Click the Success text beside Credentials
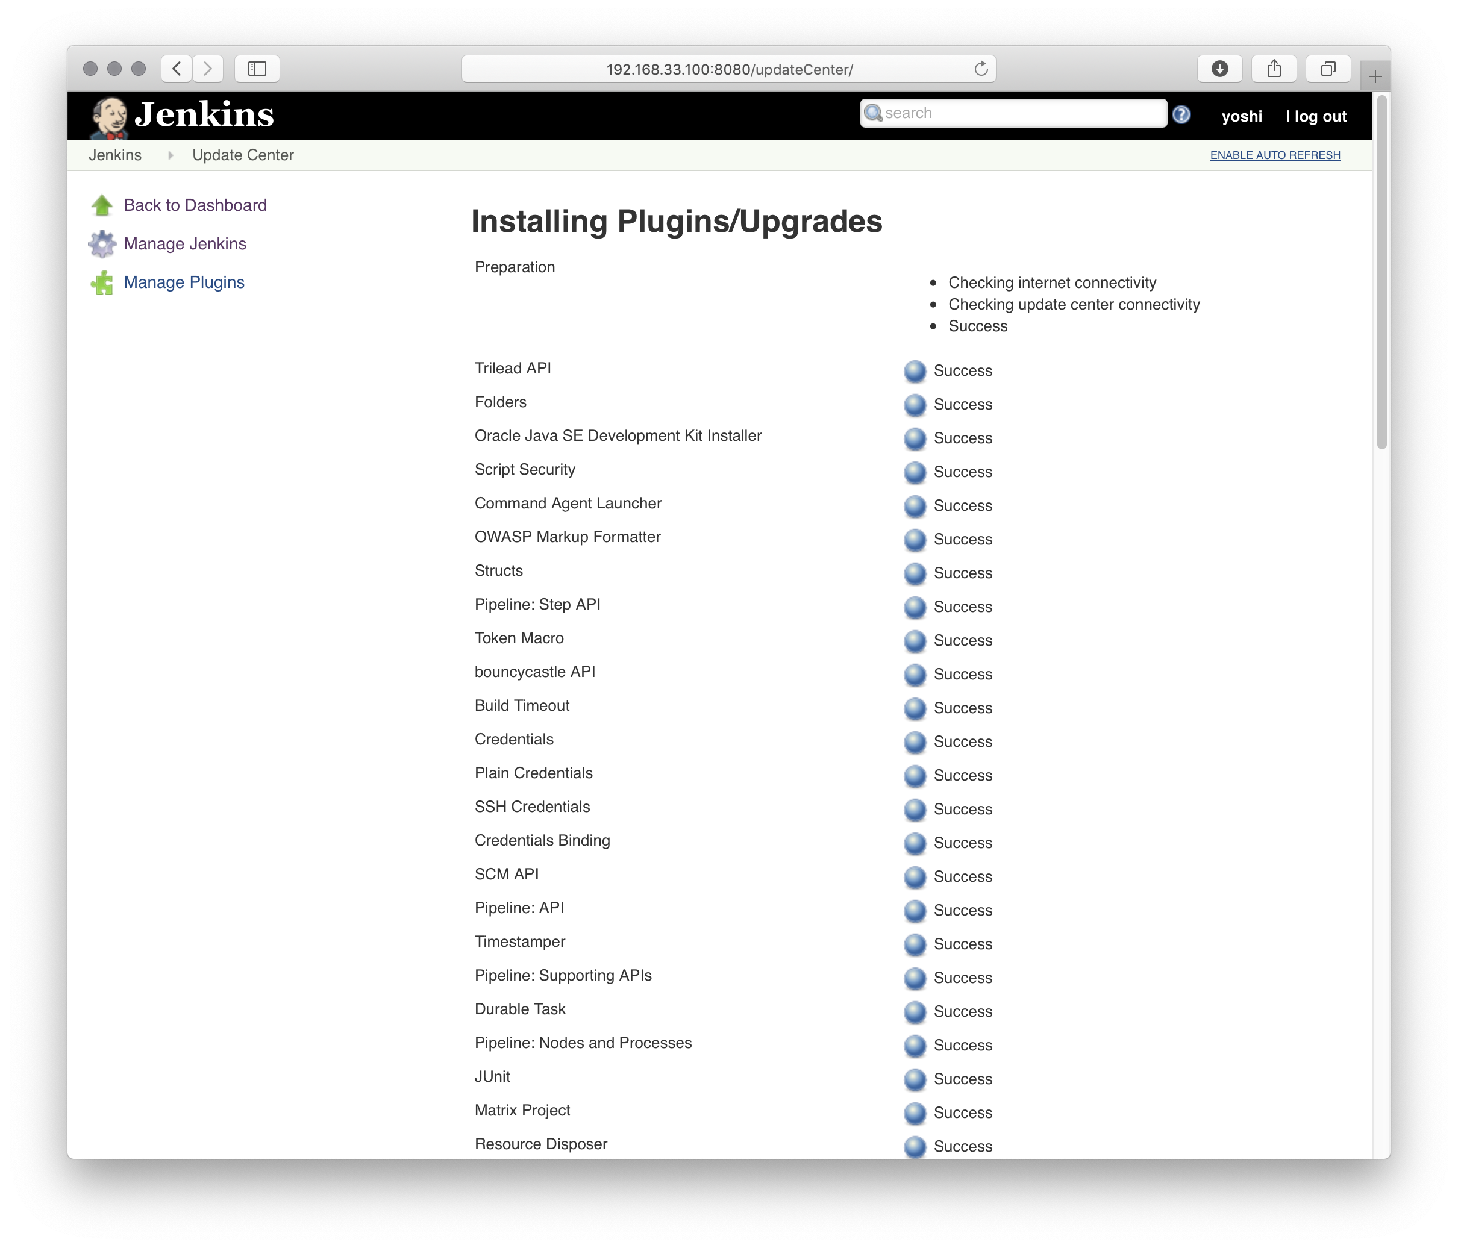Image resolution: width=1458 pixels, height=1248 pixels. 963,742
